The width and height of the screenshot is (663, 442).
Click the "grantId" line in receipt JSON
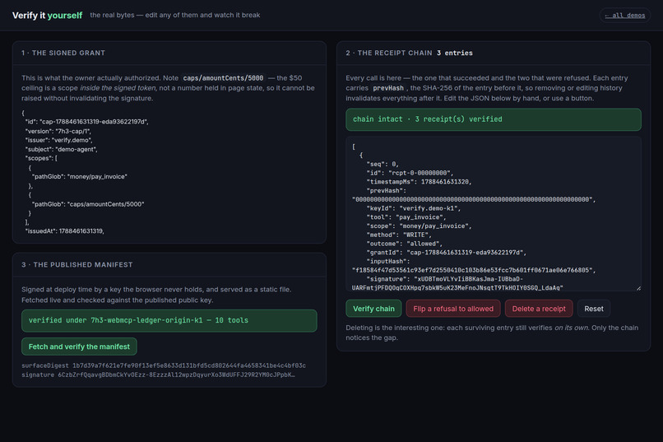coord(447,253)
